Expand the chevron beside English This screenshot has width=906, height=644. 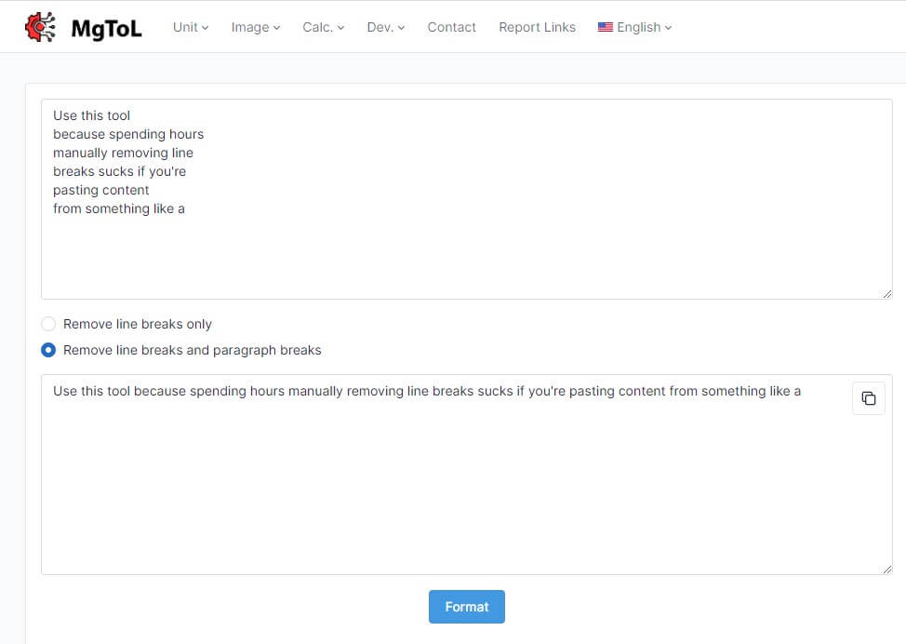667,28
